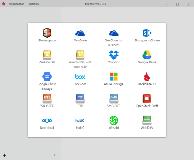The height and width of the screenshot is (160, 194).
Task: Choose the Amazon S3 drive icon
Action: (47, 55)
